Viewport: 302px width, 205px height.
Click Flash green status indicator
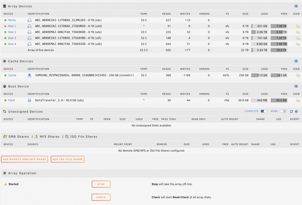pos(5,100)
